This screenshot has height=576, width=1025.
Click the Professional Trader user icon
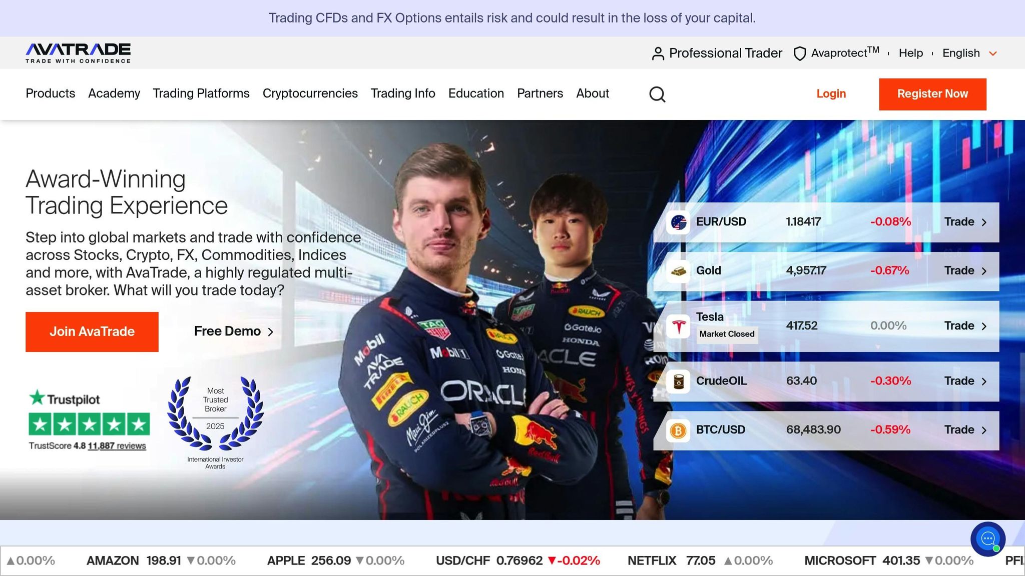point(658,53)
